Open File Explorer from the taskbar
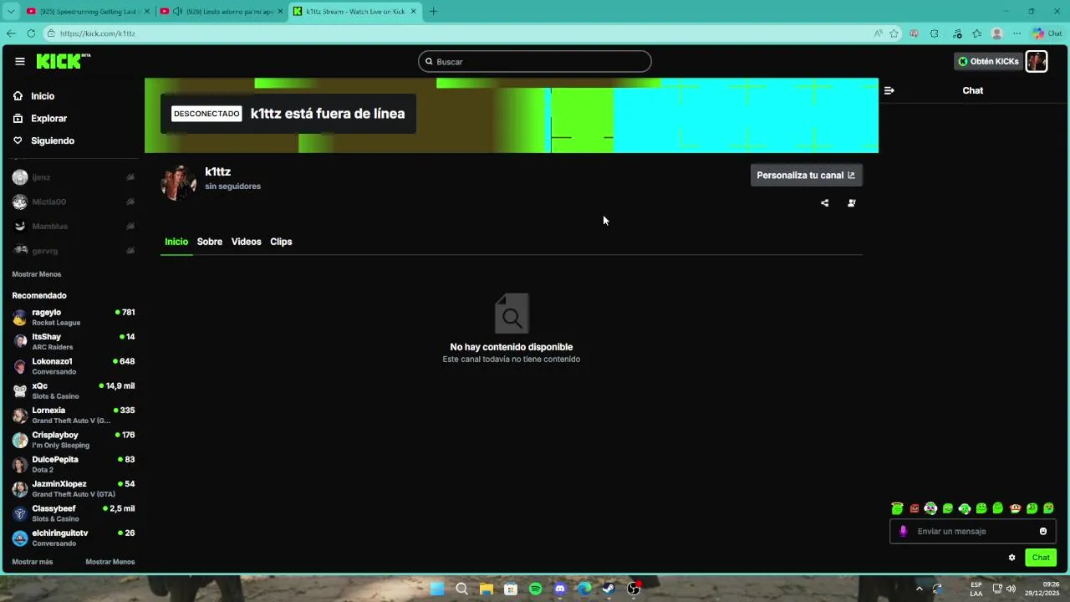Image resolution: width=1070 pixels, height=602 pixels. 486,589
